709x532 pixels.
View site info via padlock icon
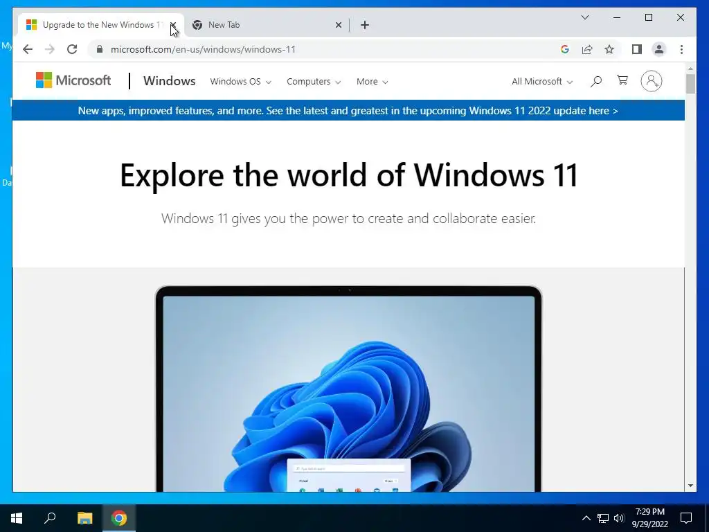100,49
